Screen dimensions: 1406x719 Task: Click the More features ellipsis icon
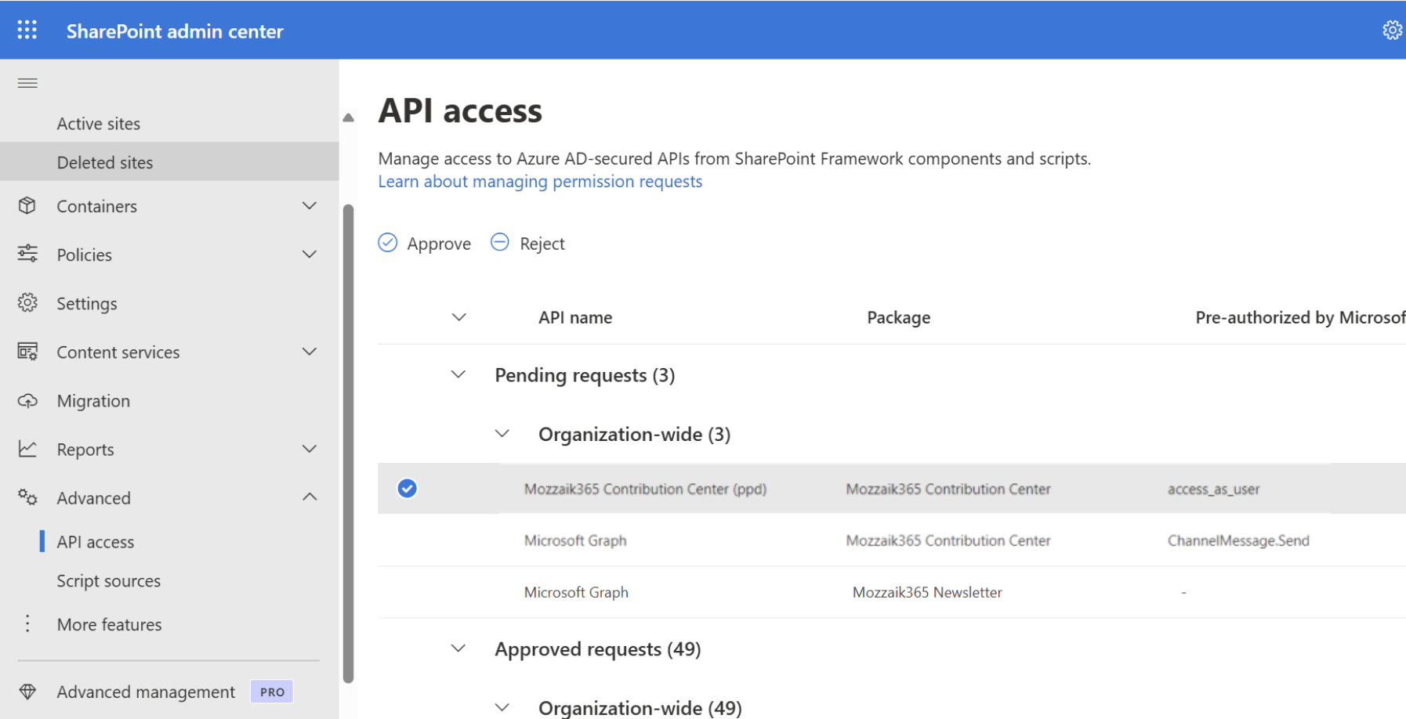click(27, 623)
